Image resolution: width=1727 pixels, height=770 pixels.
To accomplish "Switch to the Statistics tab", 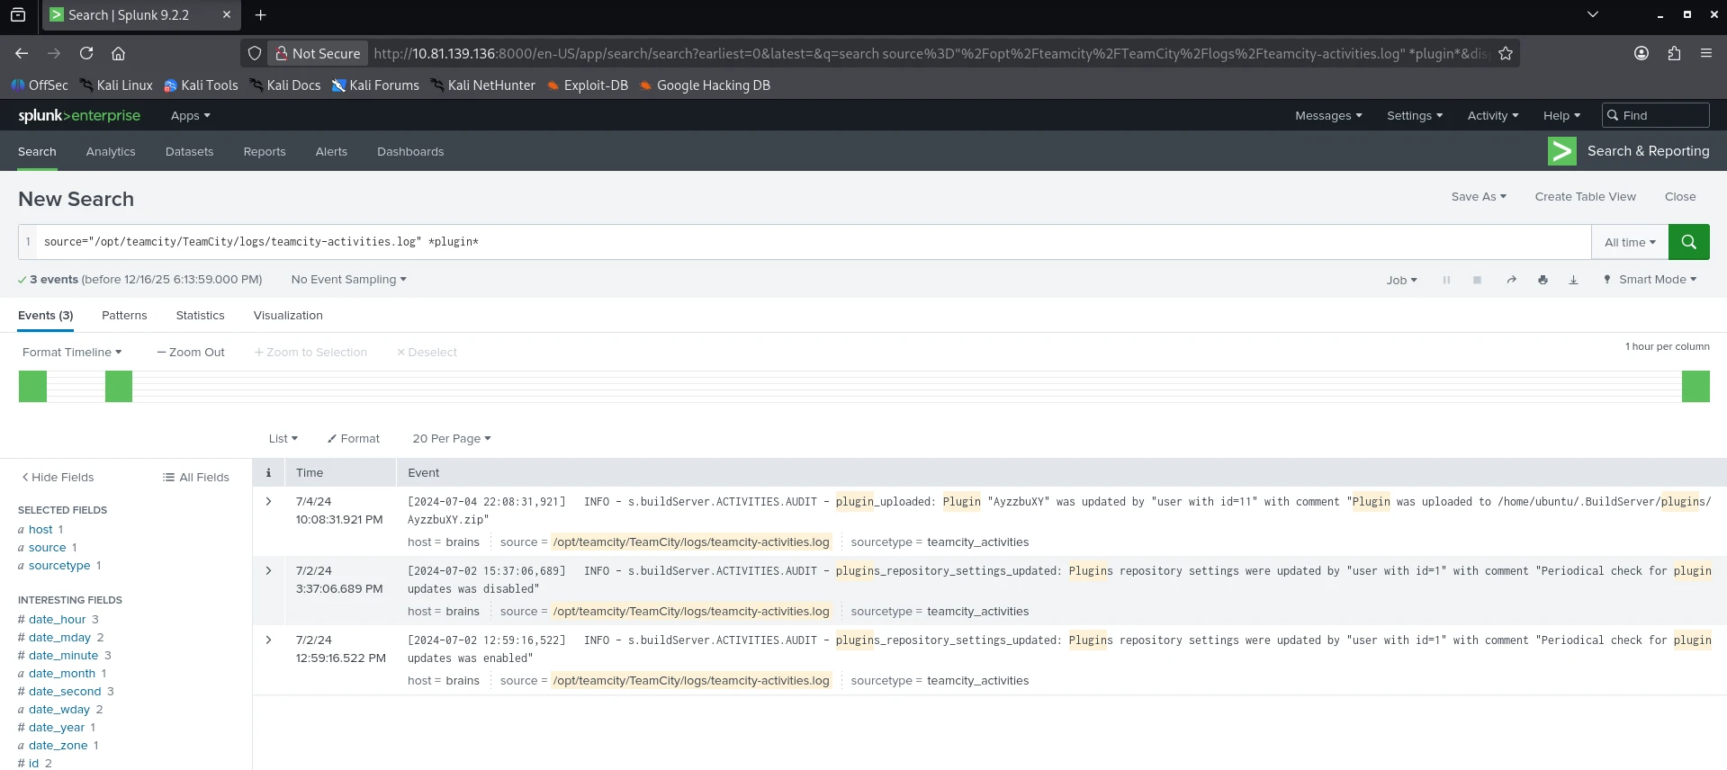I will tap(200, 315).
